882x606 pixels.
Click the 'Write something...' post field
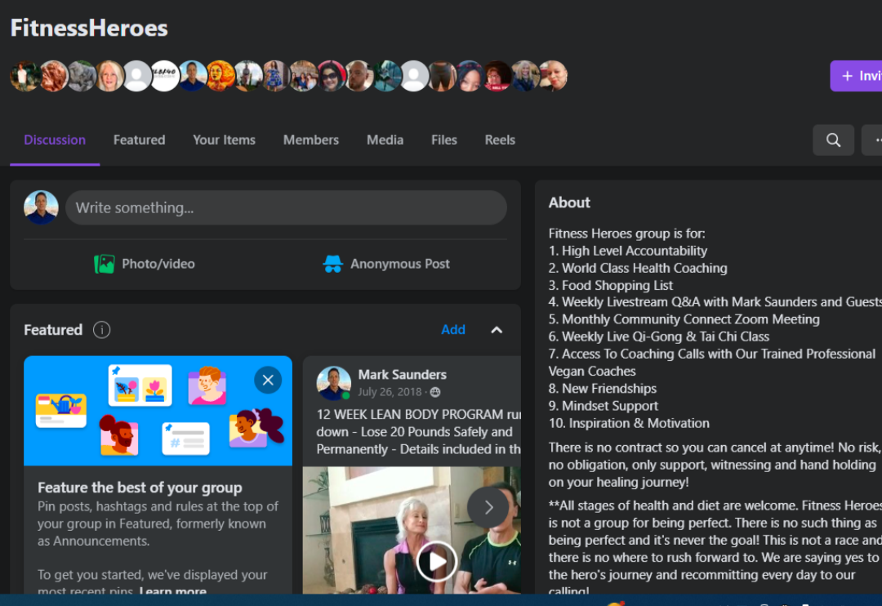point(286,207)
